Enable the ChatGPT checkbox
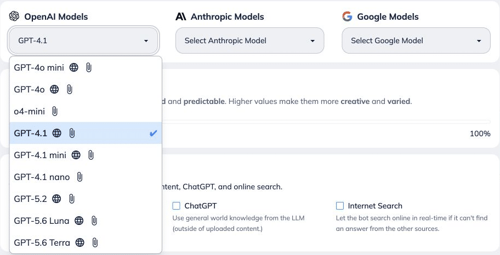500x255 pixels. [177, 206]
